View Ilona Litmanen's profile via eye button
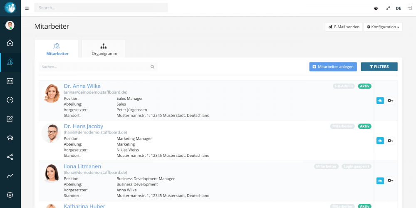 point(380,181)
